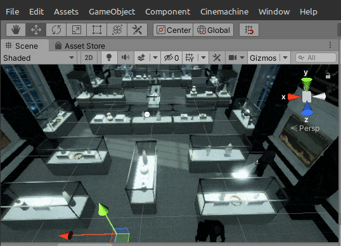The height and width of the screenshot is (246, 341).
Task: Open the Shaded draw mode dropdown
Action: (x=39, y=58)
